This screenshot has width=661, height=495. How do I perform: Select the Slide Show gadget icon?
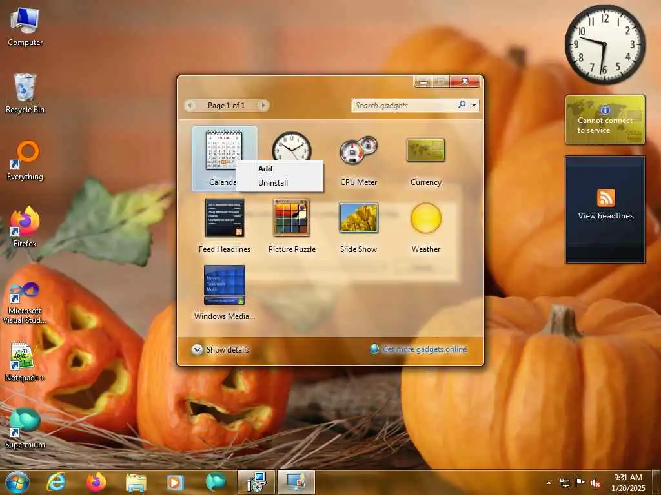359,218
